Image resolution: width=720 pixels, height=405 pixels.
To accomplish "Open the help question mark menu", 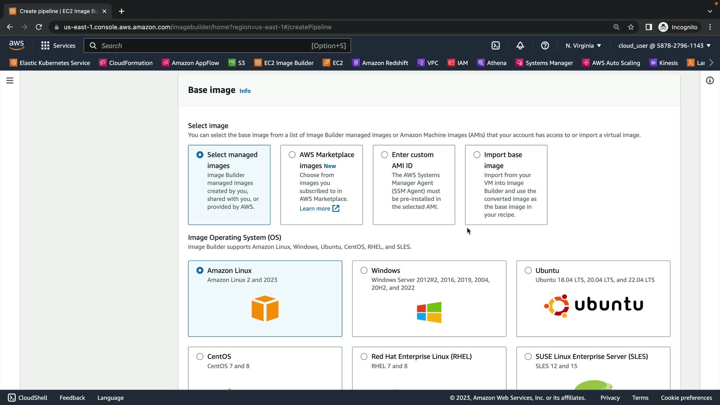I will pyautogui.click(x=545, y=45).
